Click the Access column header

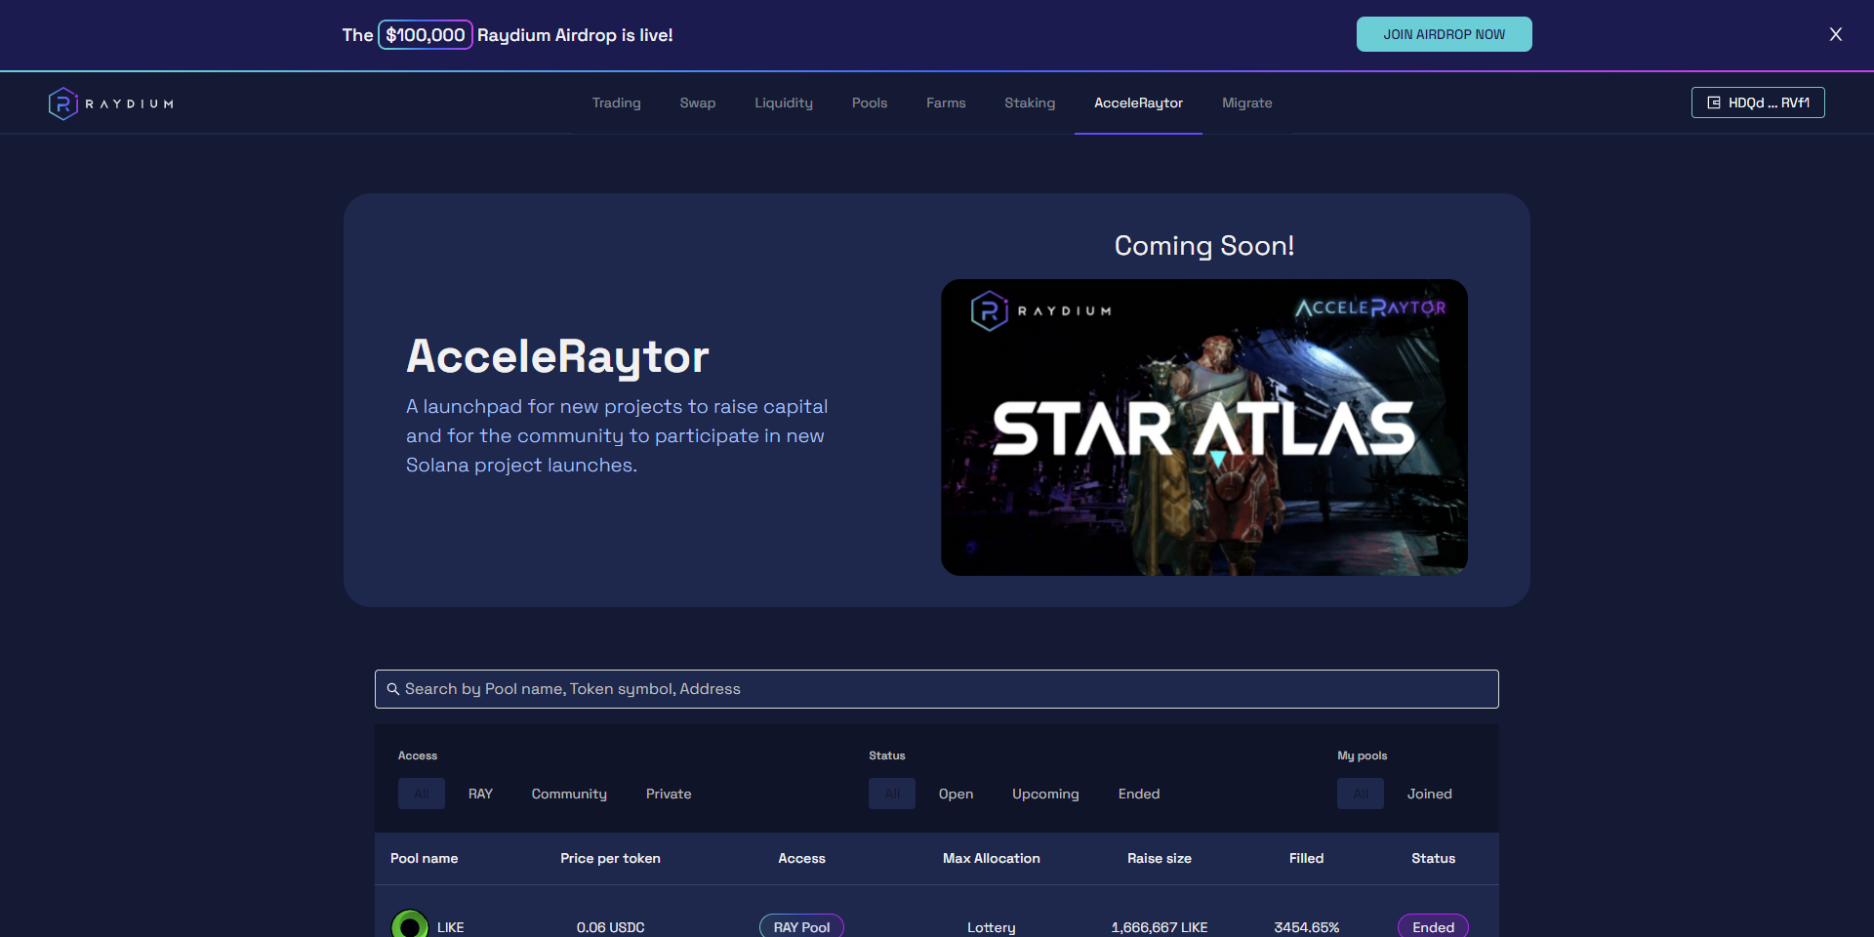click(x=801, y=858)
